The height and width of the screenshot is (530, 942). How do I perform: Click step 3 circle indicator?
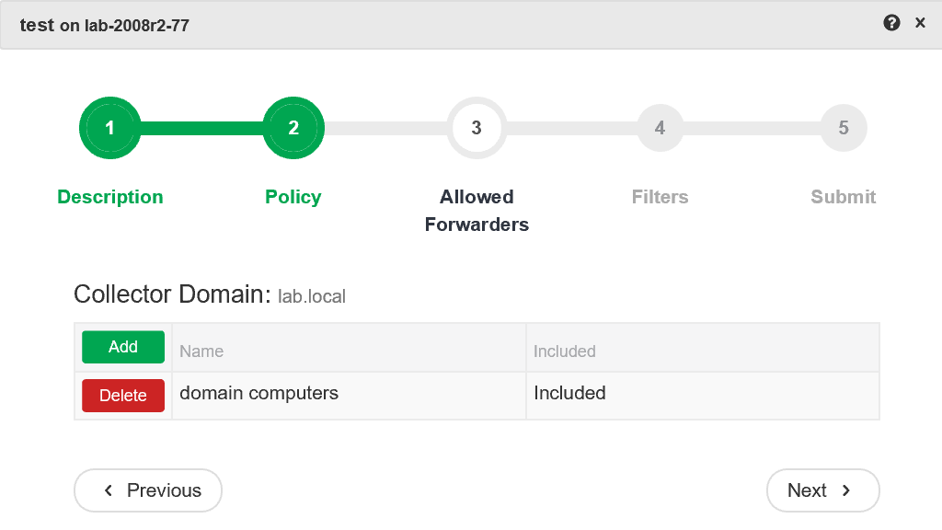click(x=477, y=128)
